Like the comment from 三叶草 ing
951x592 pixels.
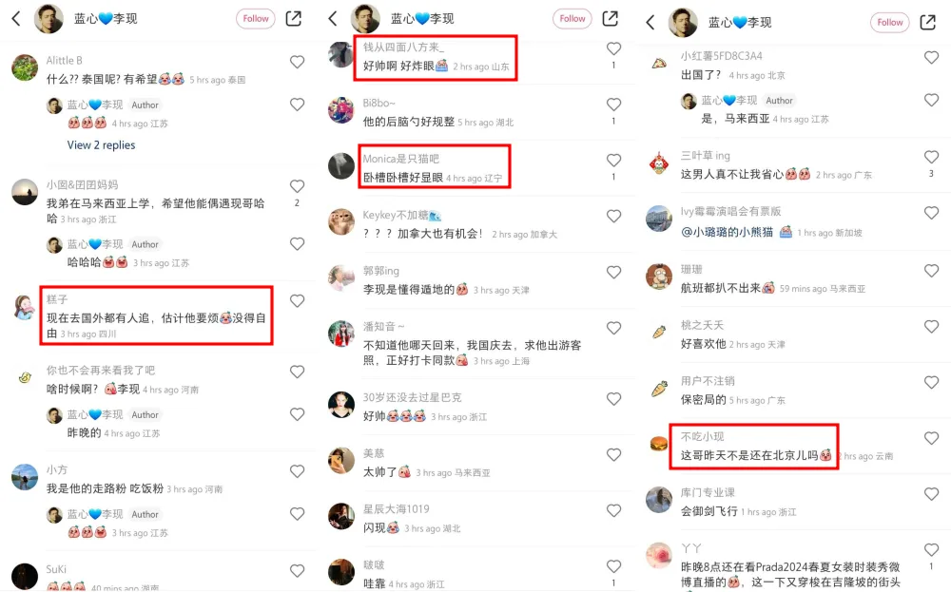[x=932, y=157]
